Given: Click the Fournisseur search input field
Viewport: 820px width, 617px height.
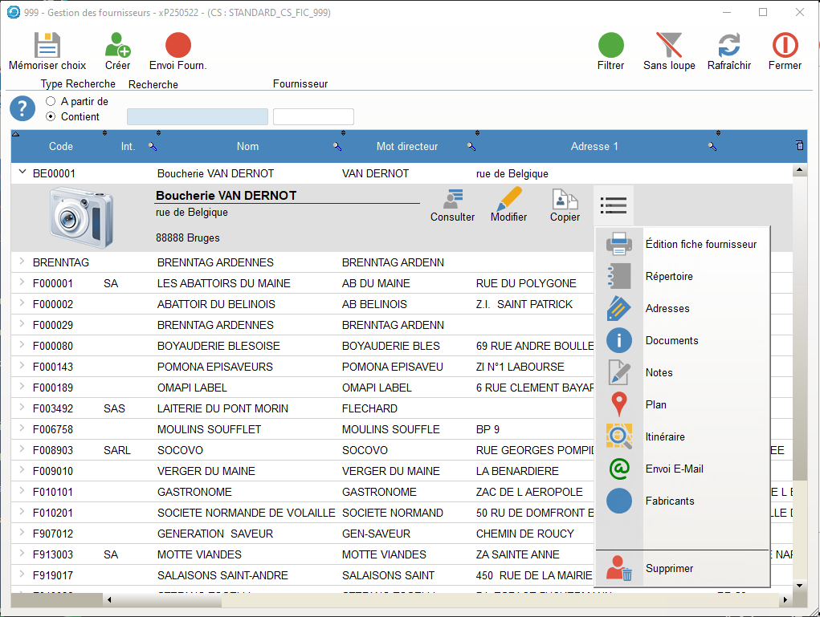Looking at the screenshot, I should (313, 117).
